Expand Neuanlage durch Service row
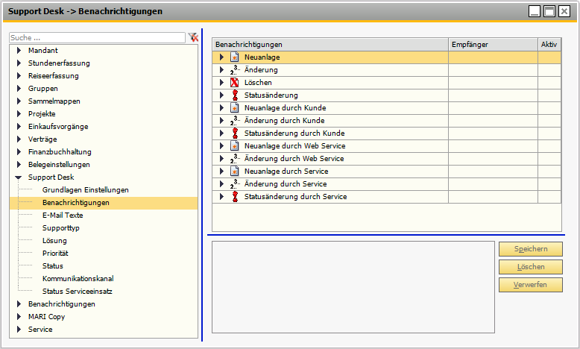 tap(221, 171)
